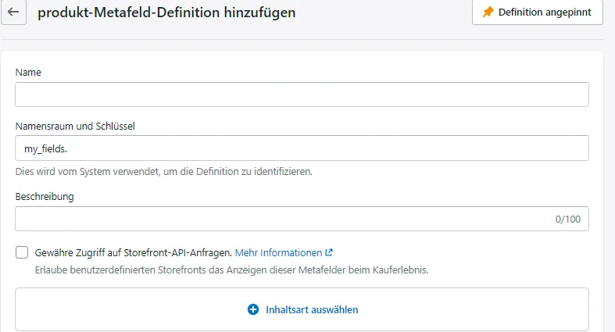Click the Erlaube benutzerdefinierten Storefronts description text
Image resolution: width=615 pixels, height=332 pixels.
pos(231,270)
